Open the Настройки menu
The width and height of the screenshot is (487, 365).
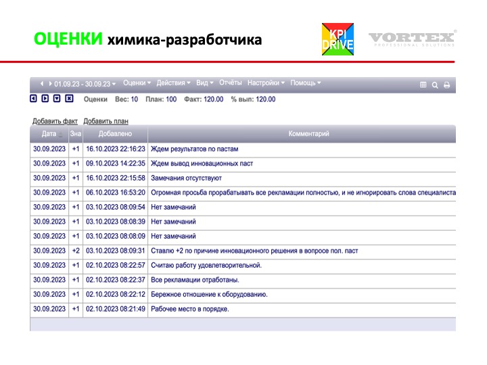point(266,83)
